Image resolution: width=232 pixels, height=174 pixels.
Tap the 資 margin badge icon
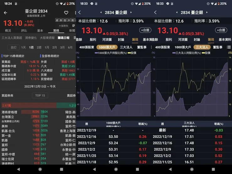(57, 20)
